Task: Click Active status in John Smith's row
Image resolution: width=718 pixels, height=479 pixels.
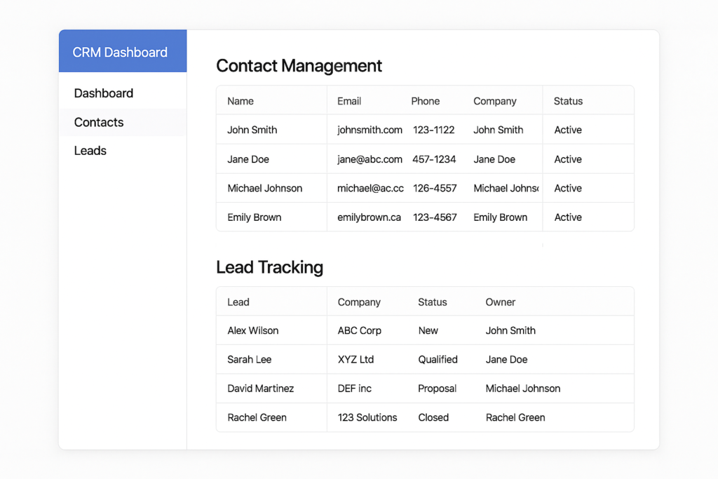Action: coord(568,130)
